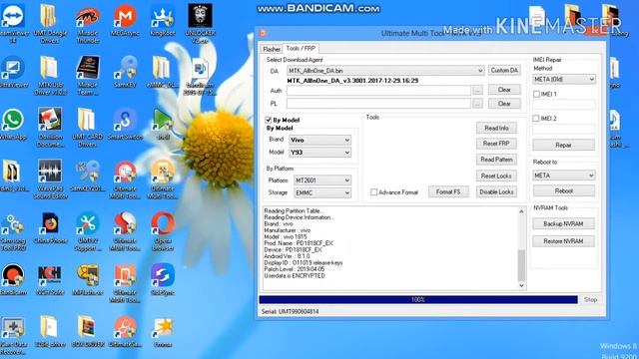Tick the Advance Format checkbox

click(373, 192)
